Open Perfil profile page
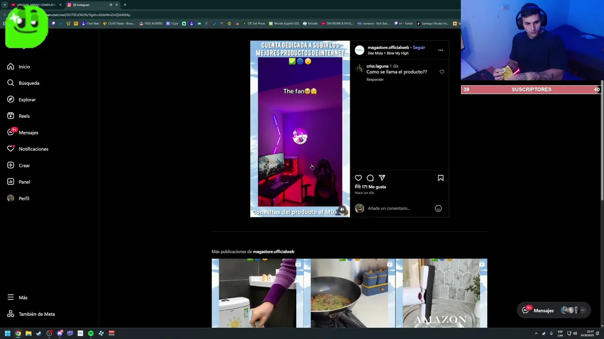The width and height of the screenshot is (604, 339). click(x=18, y=198)
